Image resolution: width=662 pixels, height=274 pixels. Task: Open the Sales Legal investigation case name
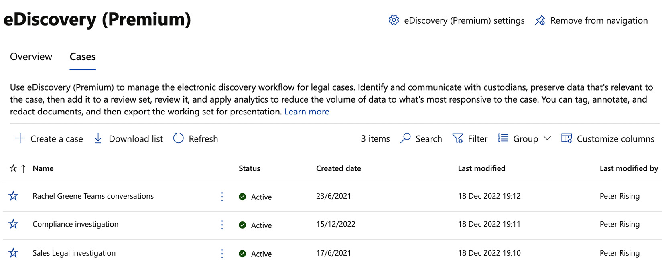(74, 253)
